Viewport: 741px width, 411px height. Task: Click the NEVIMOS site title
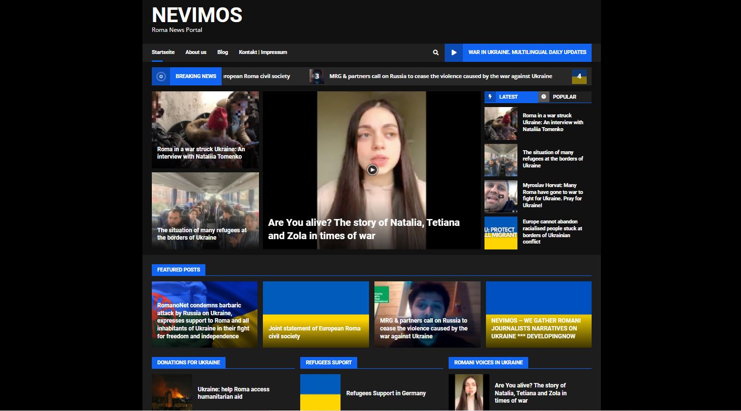point(197,15)
